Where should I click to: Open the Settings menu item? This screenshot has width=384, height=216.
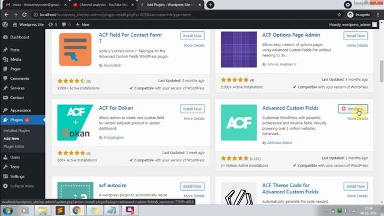pyautogui.click(x=17, y=176)
